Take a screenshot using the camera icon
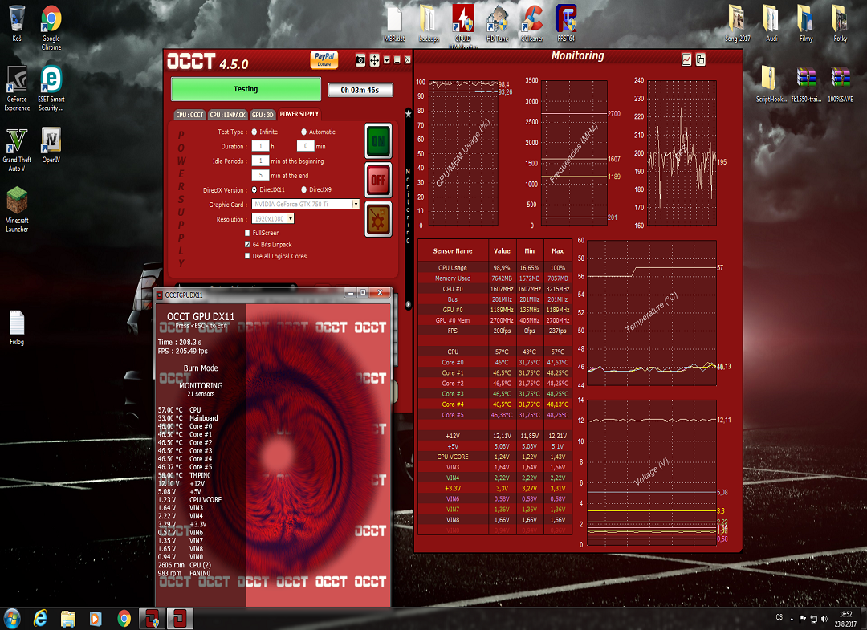The height and width of the screenshot is (630, 867). coord(361,60)
